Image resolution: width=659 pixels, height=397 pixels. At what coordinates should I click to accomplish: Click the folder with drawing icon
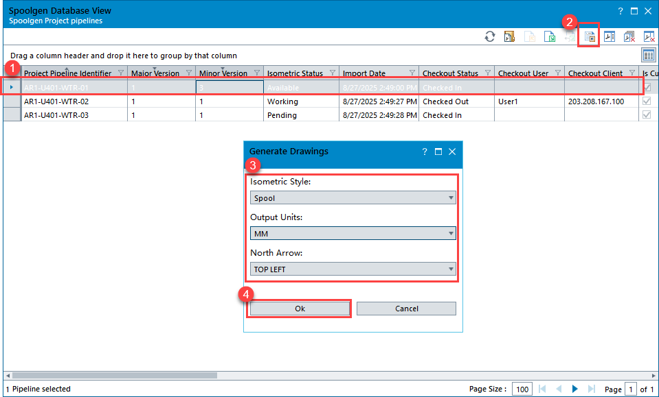[510, 37]
